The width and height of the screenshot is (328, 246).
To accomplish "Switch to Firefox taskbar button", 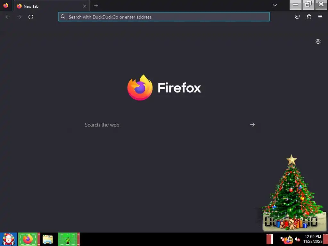I will click(29, 239).
